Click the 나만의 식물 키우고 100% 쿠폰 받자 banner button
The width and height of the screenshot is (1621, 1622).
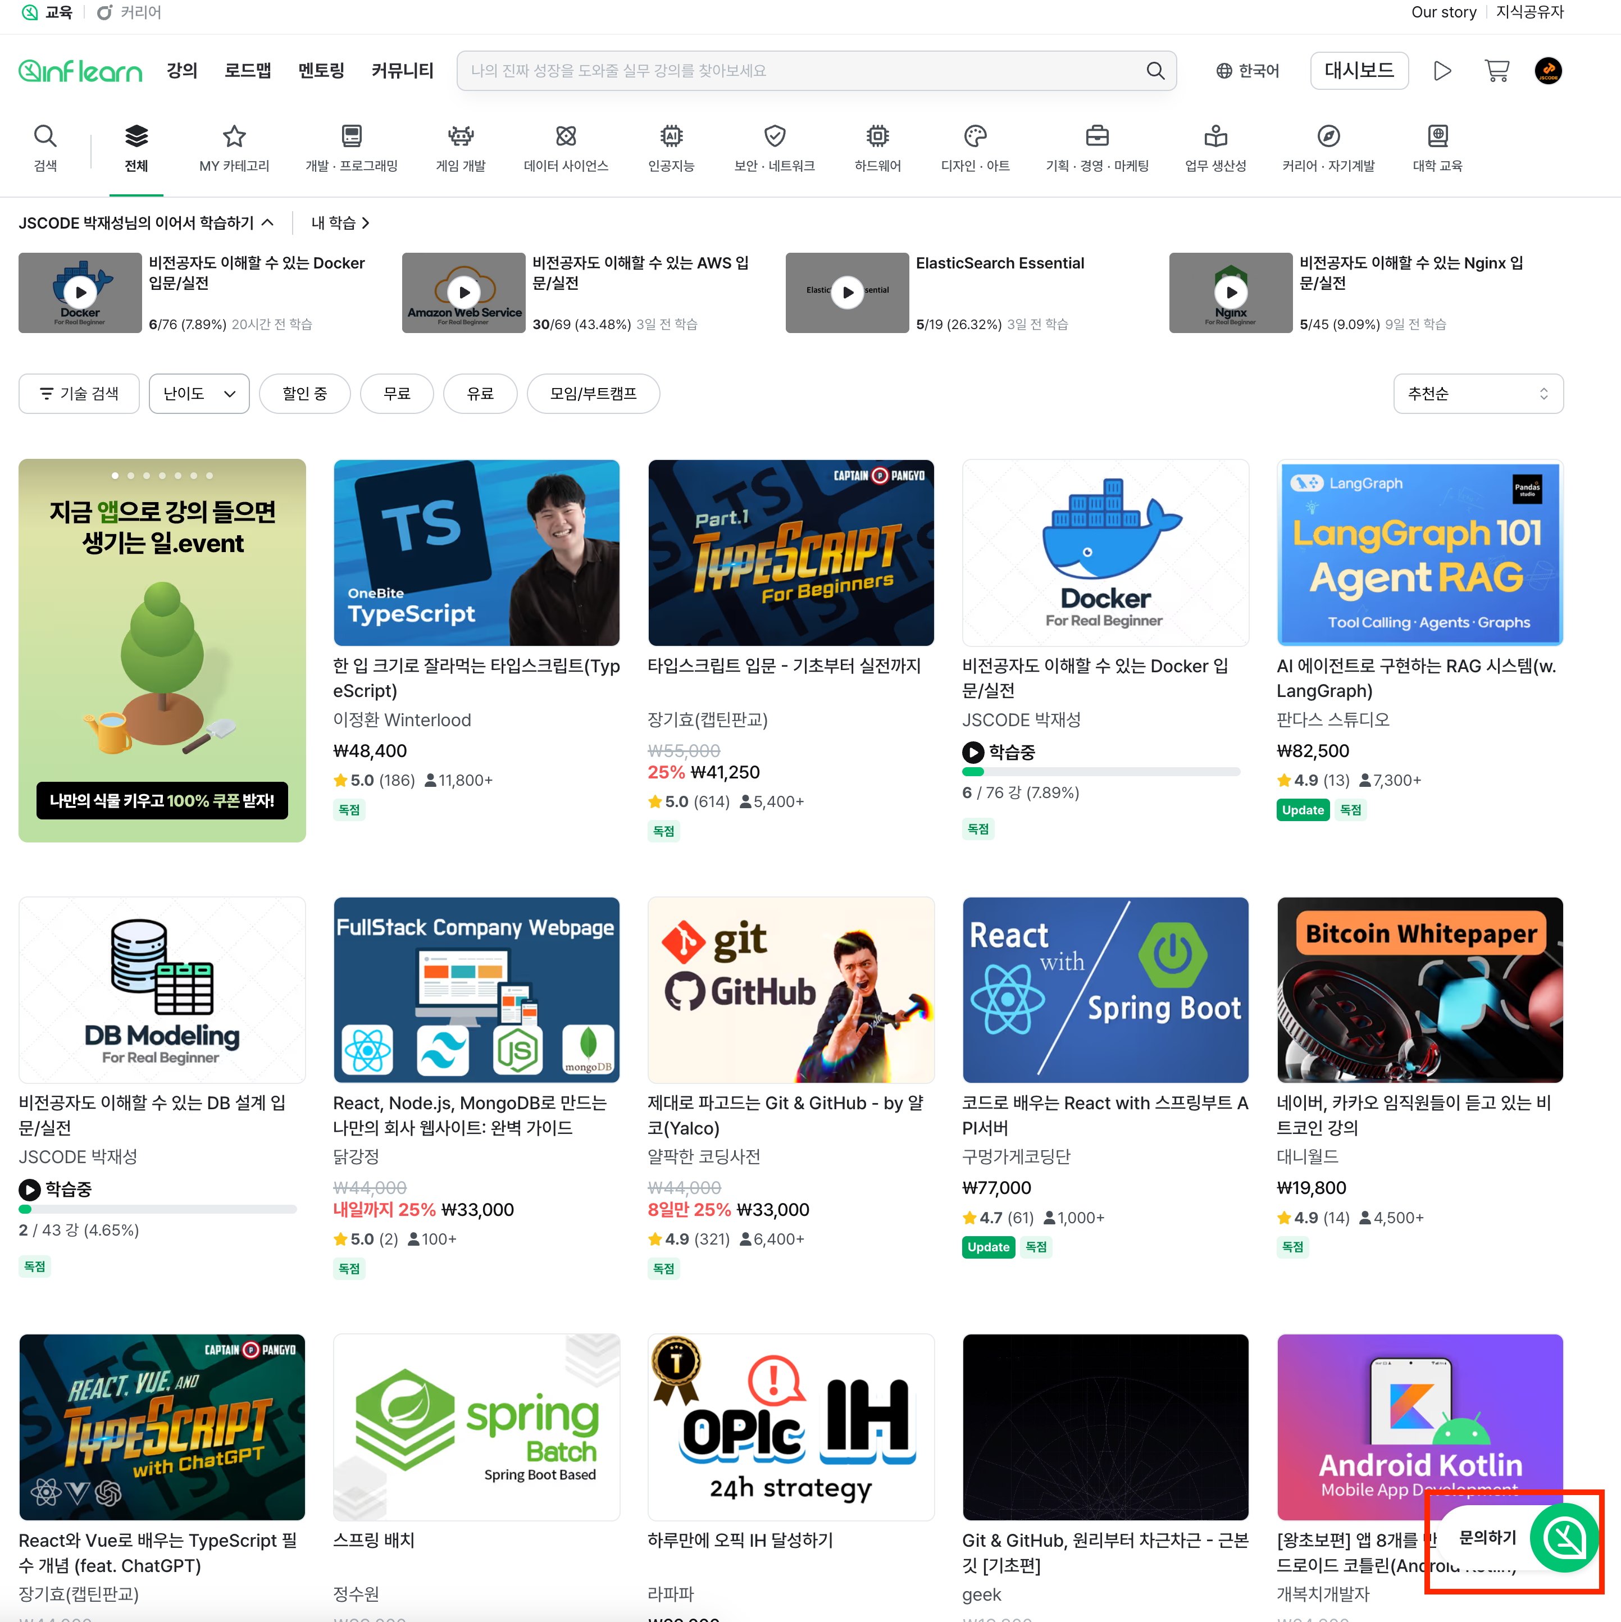click(x=162, y=801)
